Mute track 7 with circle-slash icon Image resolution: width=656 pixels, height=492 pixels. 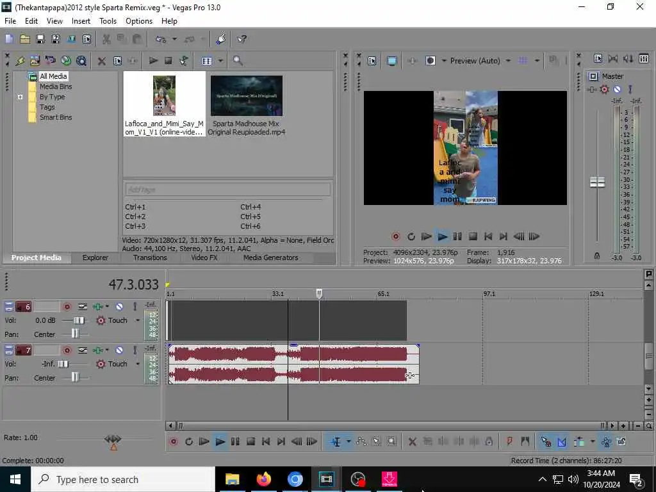tap(119, 350)
